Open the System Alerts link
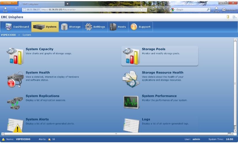The height and width of the screenshot is (144, 238). coord(37,119)
